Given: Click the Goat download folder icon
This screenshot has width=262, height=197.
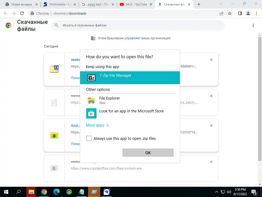Looking at the screenshot, I should click(54, 135).
